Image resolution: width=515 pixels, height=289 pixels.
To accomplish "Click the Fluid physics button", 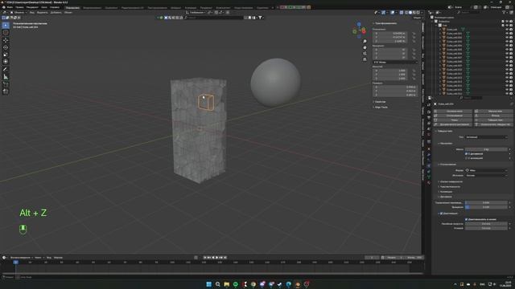I will [x=494, y=116].
